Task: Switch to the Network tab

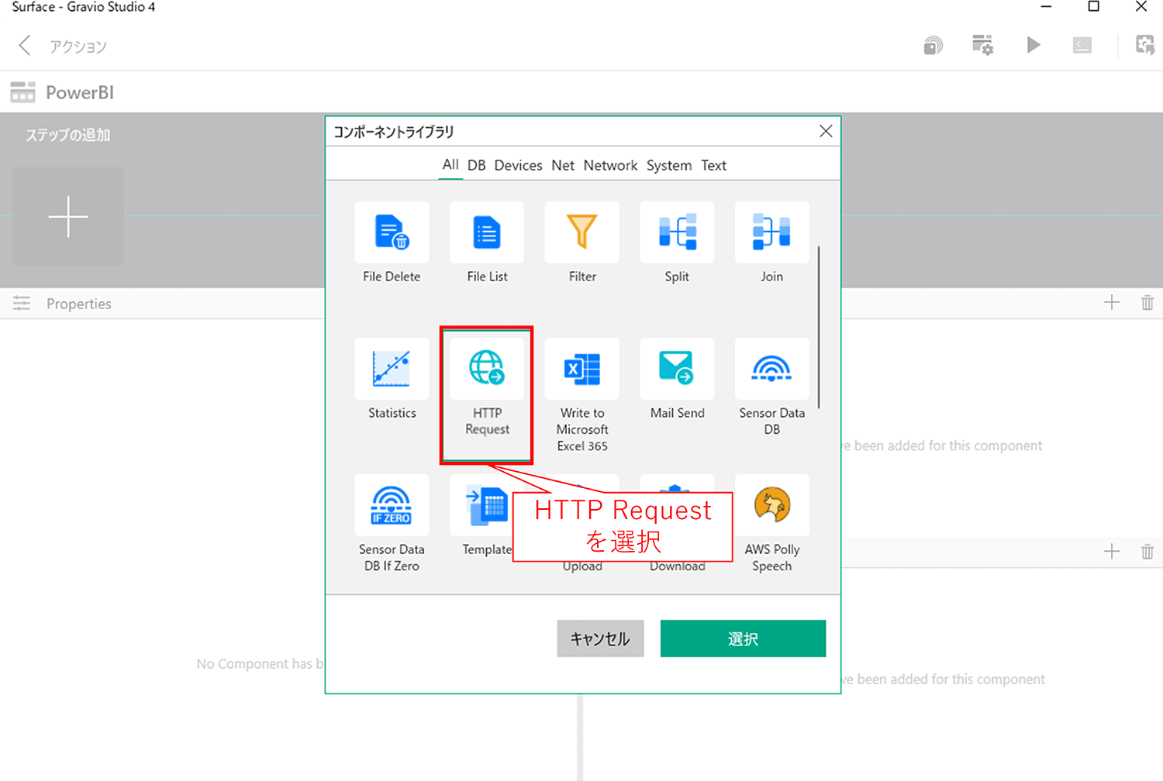Action: coord(610,165)
